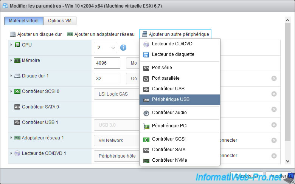The width and height of the screenshot is (295, 184).
Task: Click Contrôleur USB 1 row icon
Action: [x=17, y=122]
